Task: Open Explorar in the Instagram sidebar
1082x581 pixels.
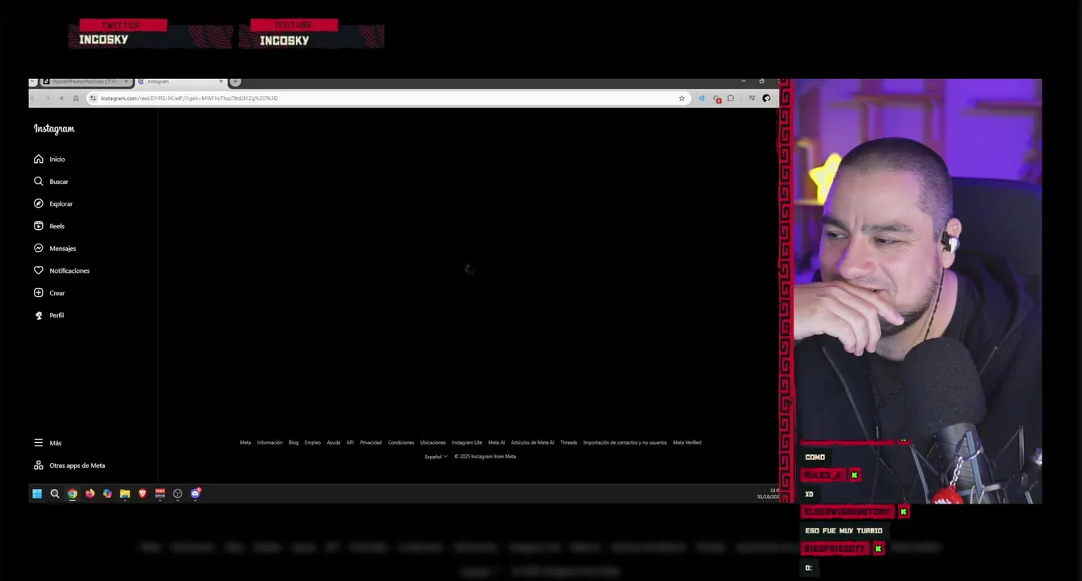Action: pos(53,204)
